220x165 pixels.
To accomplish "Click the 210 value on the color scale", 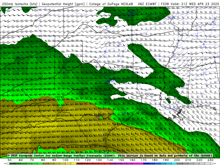I will [188, 160].
